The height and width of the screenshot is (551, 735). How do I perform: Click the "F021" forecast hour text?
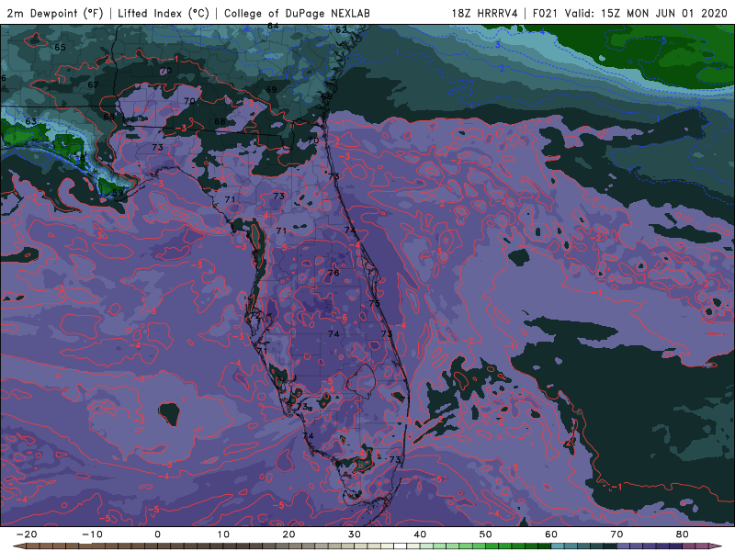[546, 14]
